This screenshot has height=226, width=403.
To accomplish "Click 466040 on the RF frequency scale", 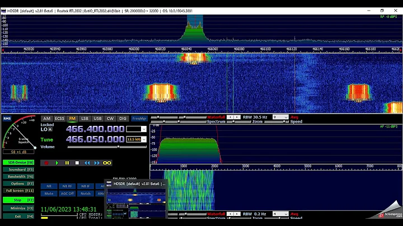I will pyautogui.click(x=186, y=49).
